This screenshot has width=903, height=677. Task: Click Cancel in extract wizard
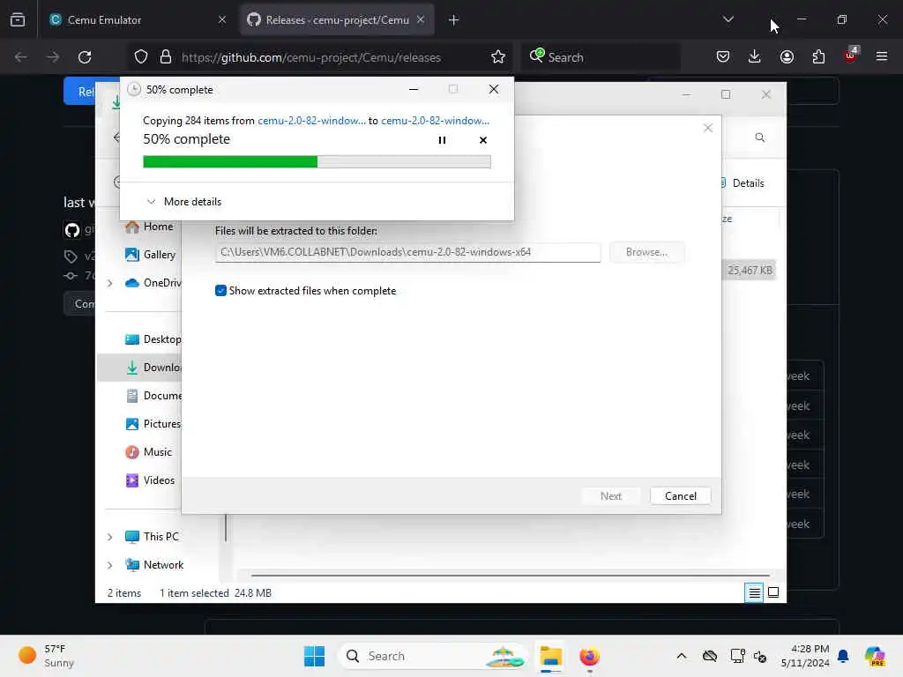click(680, 496)
